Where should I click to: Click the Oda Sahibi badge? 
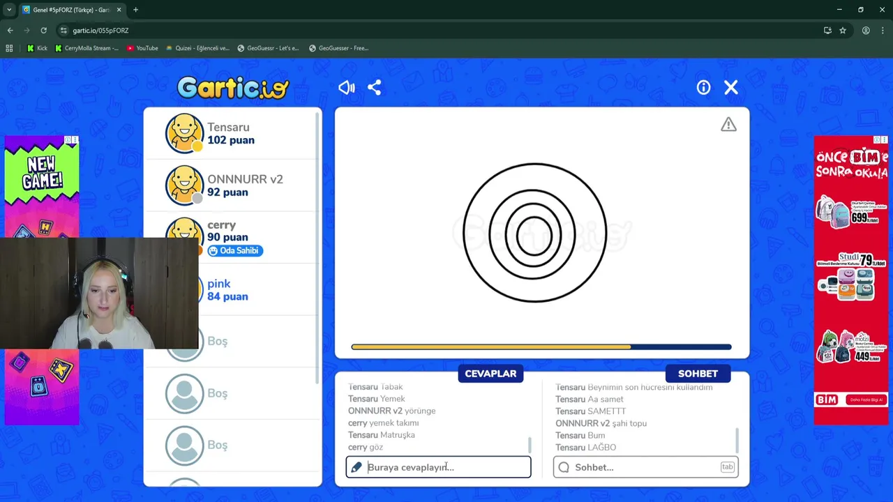234,250
